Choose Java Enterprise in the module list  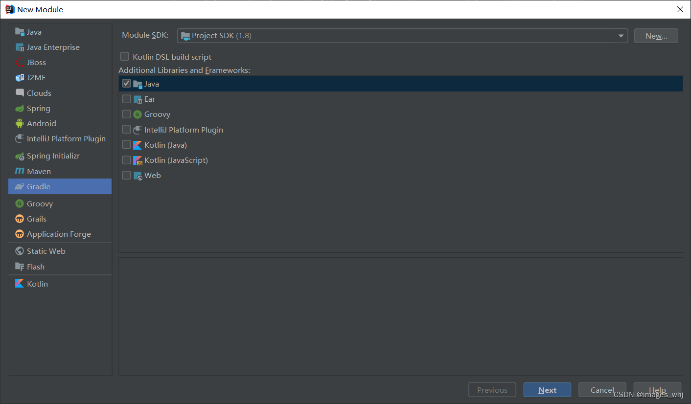[60, 47]
